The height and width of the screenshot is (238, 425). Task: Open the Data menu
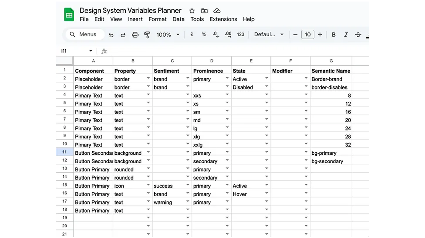pos(178,19)
